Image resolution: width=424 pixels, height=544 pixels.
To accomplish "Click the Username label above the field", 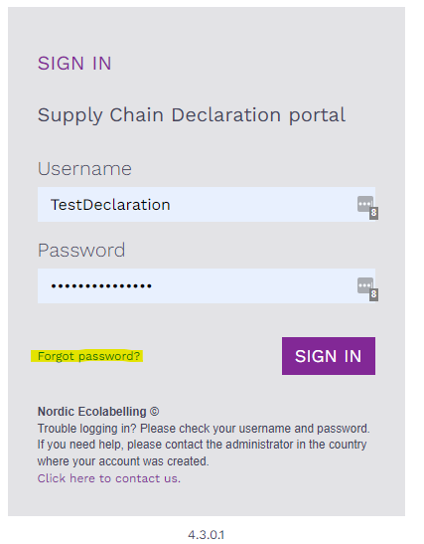I will tap(84, 169).
